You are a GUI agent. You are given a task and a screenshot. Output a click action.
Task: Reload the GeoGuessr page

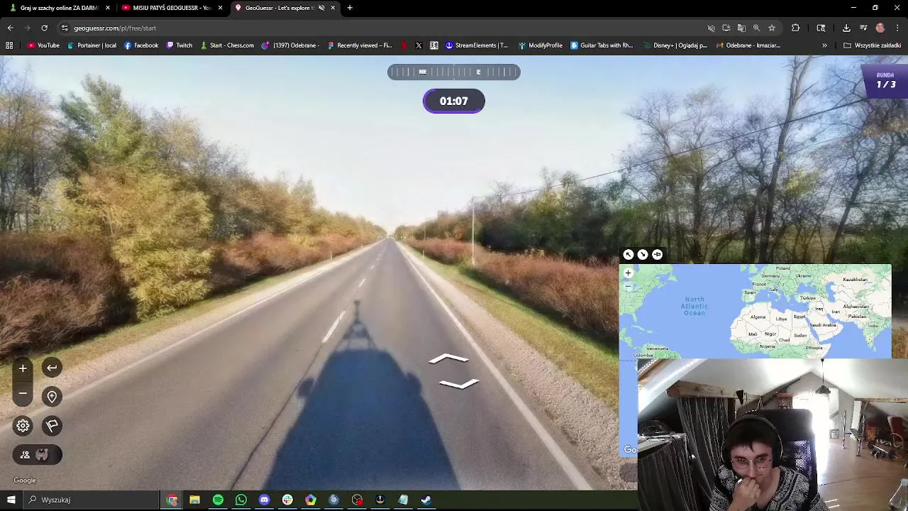click(x=44, y=28)
